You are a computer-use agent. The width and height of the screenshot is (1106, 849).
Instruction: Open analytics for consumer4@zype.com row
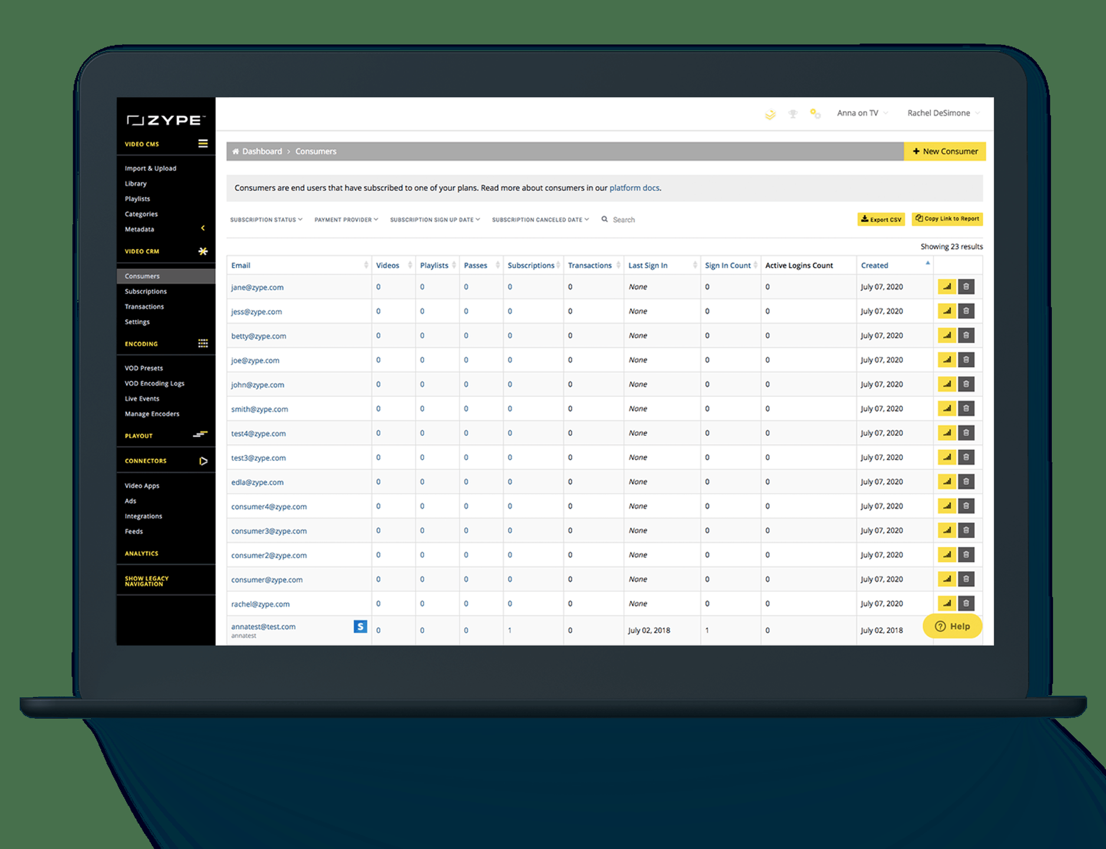(947, 506)
